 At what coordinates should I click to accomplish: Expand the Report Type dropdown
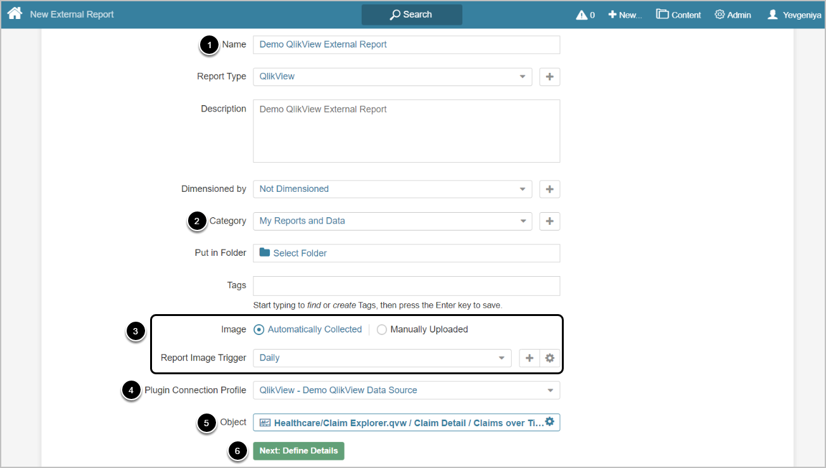pos(392,77)
